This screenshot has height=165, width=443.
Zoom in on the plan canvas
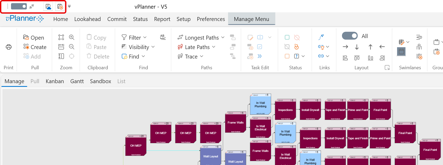click(x=72, y=37)
